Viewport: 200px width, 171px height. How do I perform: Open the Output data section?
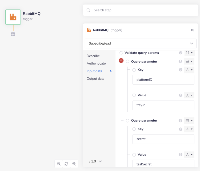point(95,78)
